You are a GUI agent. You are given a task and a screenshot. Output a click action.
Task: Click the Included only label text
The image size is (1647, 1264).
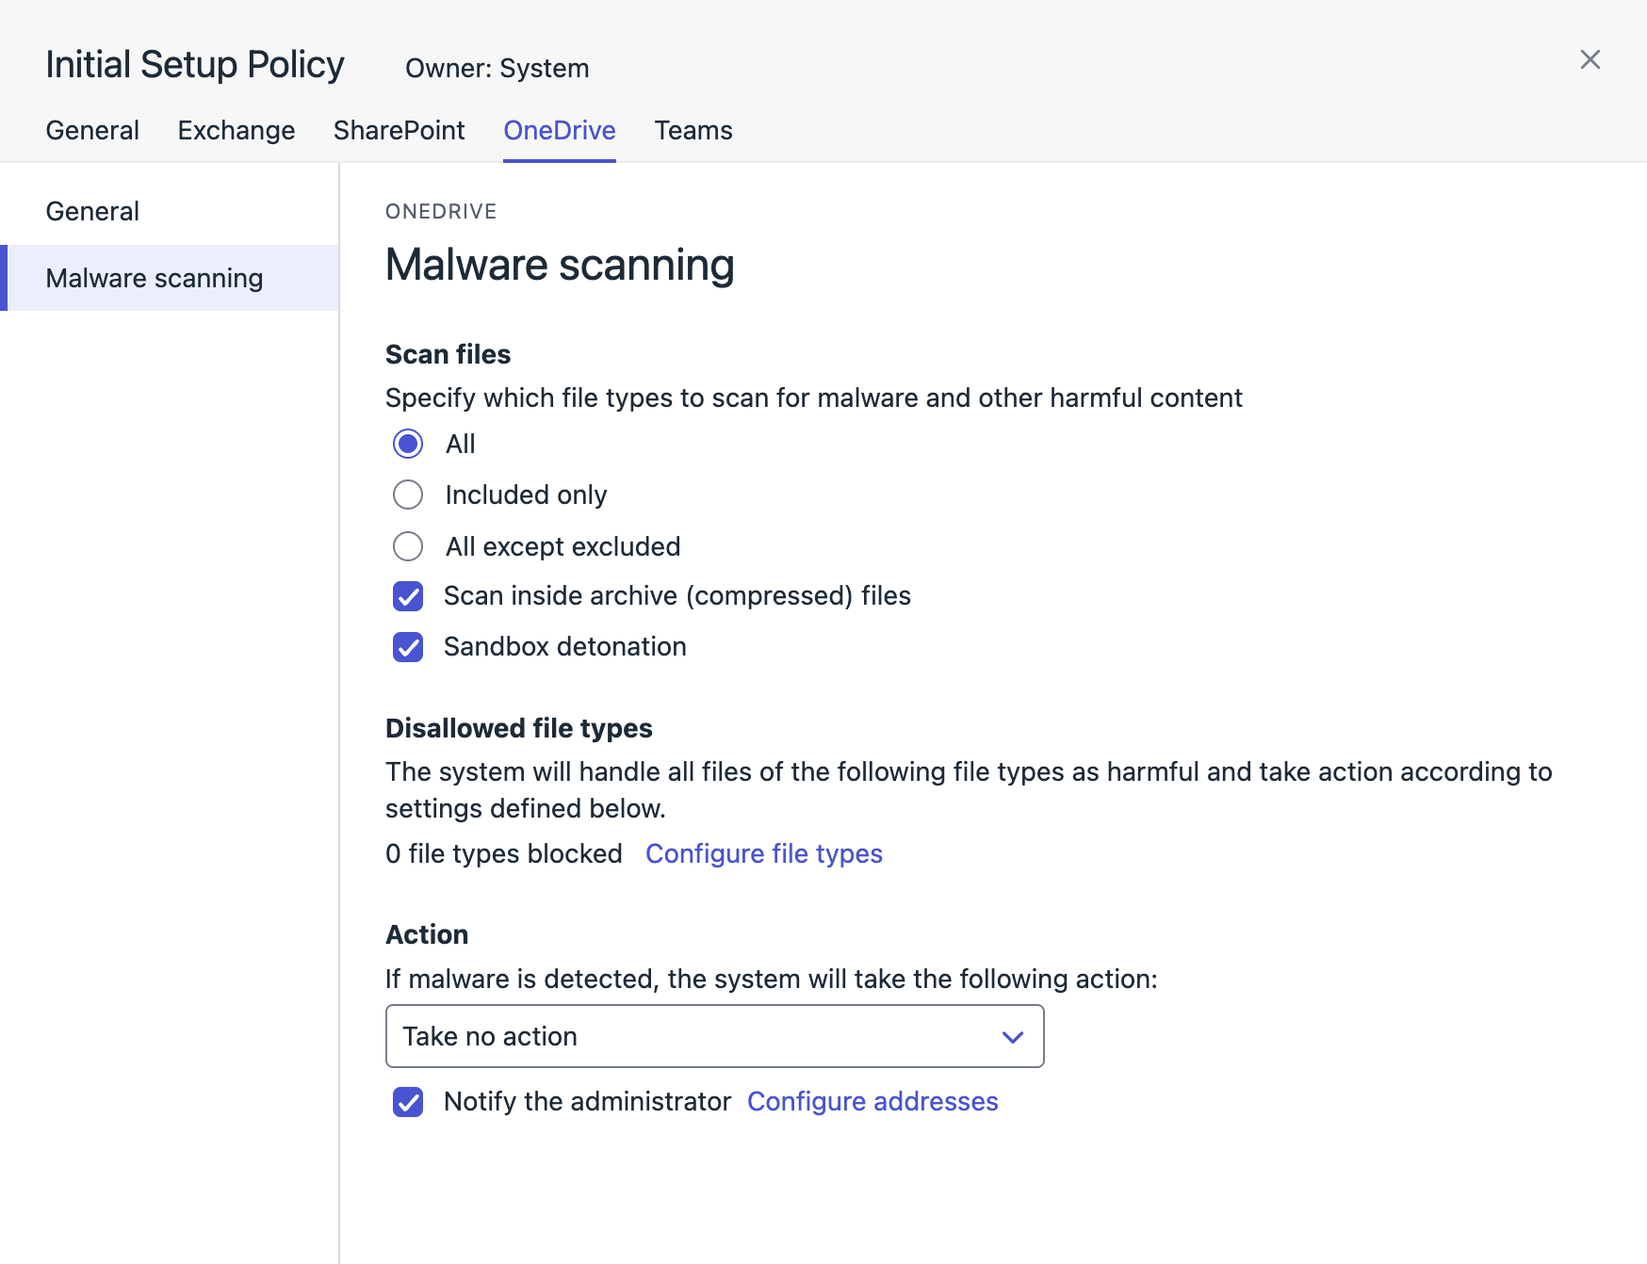tap(526, 494)
